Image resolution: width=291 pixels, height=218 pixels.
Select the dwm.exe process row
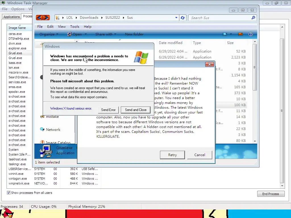pyautogui.click(x=19, y=43)
